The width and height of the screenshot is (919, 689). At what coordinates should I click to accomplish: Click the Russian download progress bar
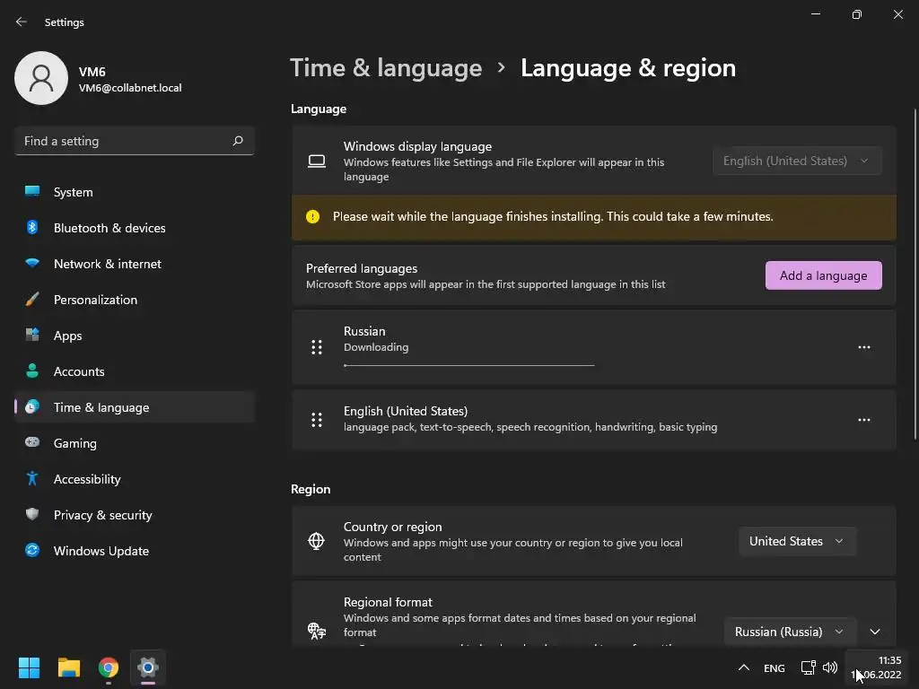tap(468, 366)
